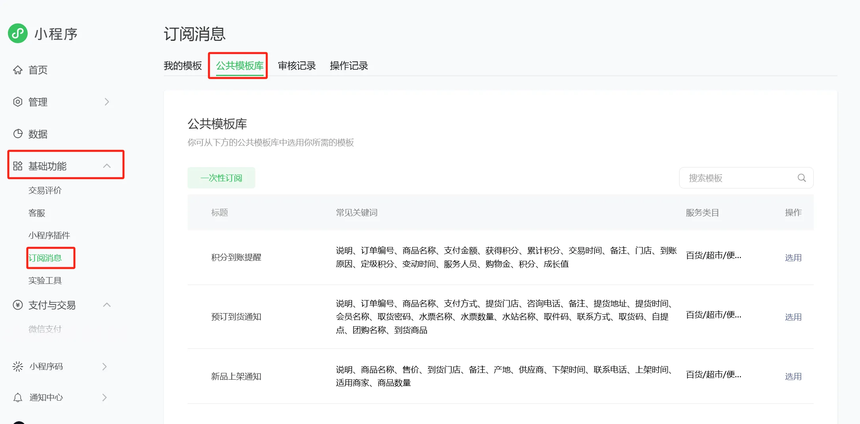
Task: Click the pie chart icon beside 数据
Action: coord(18,134)
